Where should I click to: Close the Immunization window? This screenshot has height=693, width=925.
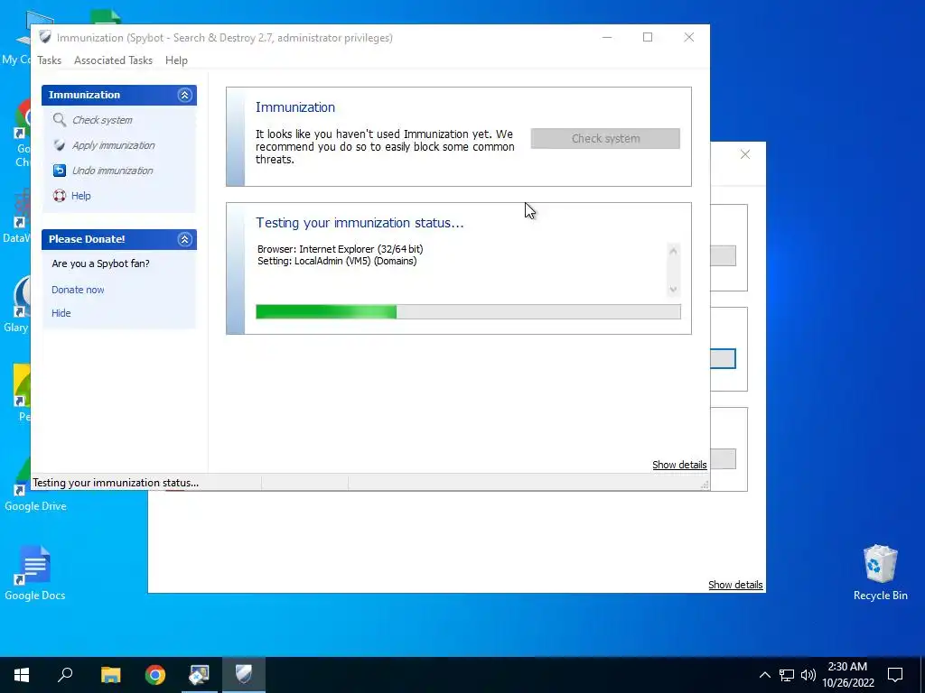(x=688, y=37)
